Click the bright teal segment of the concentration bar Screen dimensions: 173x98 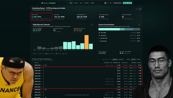tap(109, 29)
